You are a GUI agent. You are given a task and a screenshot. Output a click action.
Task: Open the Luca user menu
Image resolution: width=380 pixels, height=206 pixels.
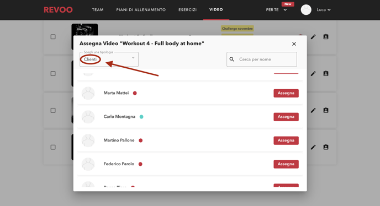(324, 10)
